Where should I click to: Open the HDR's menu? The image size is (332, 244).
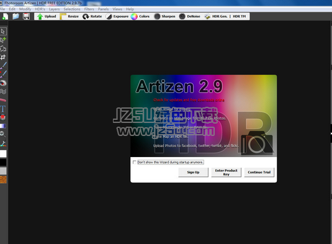tap(40, 9)
